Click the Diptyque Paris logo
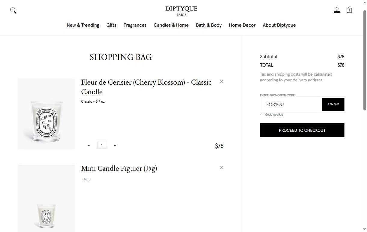 [181, 11]
